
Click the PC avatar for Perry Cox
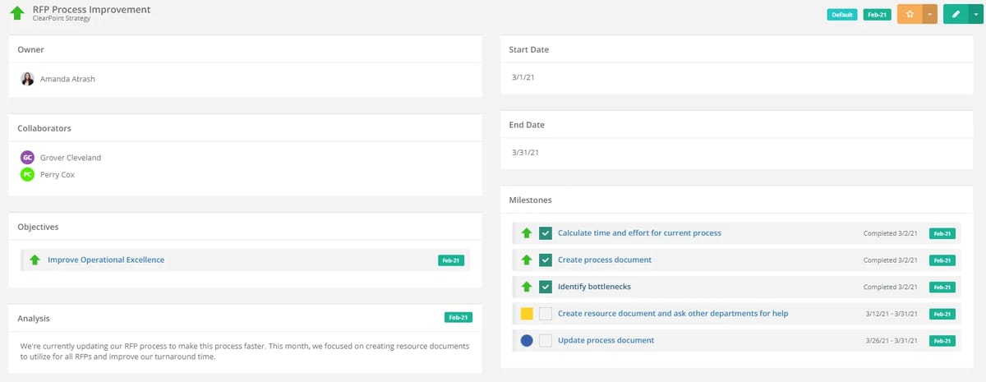click(x=27, y=174)
